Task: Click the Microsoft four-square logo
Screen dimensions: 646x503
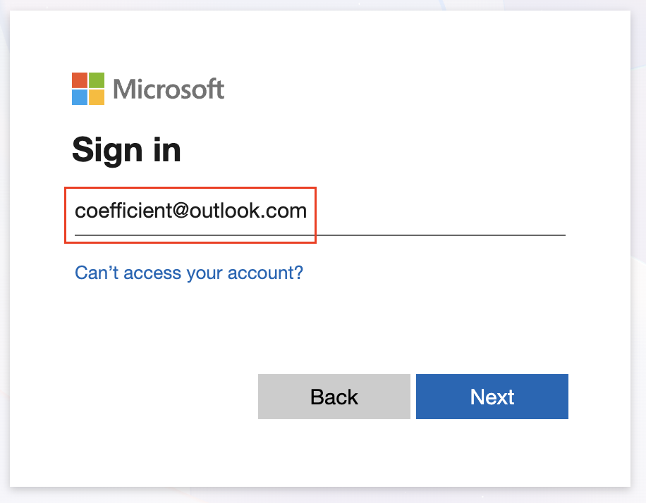Action: (88, 89)
